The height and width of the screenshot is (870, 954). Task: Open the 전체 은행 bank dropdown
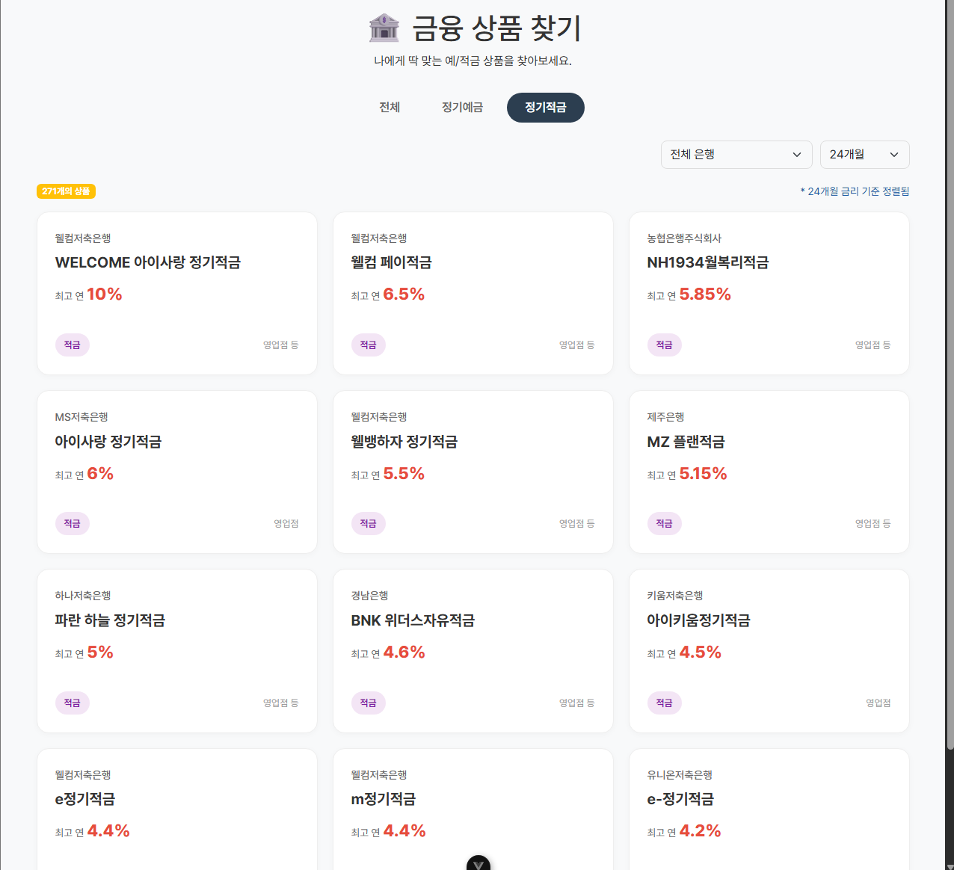point(736,155)
